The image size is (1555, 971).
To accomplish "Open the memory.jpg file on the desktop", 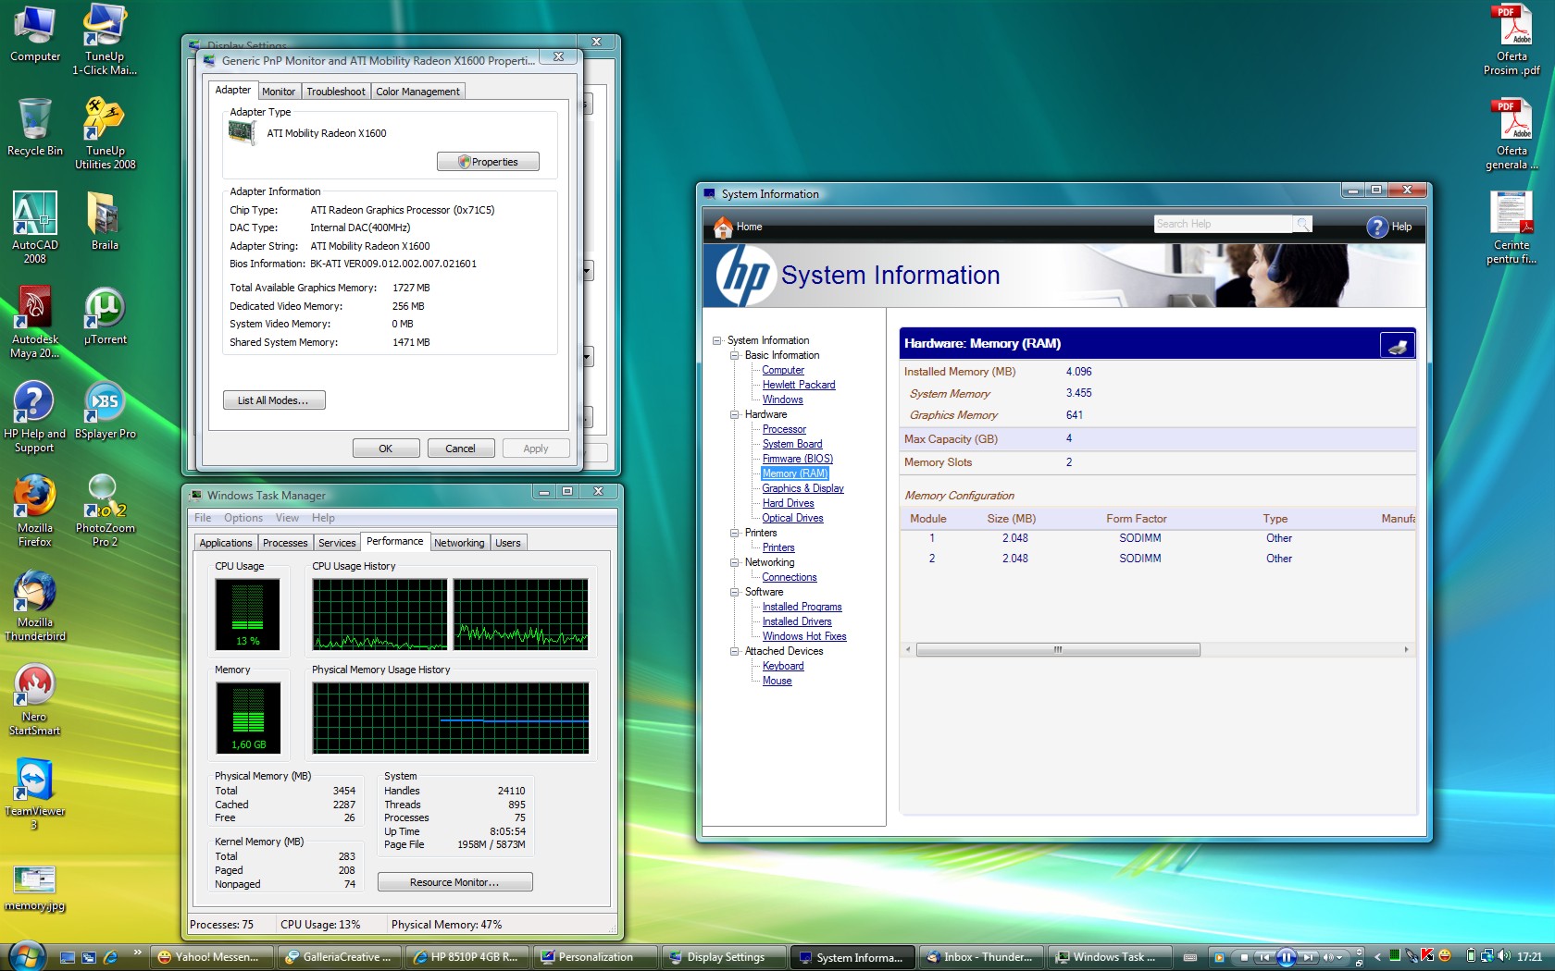I will [x=35, y=888].
